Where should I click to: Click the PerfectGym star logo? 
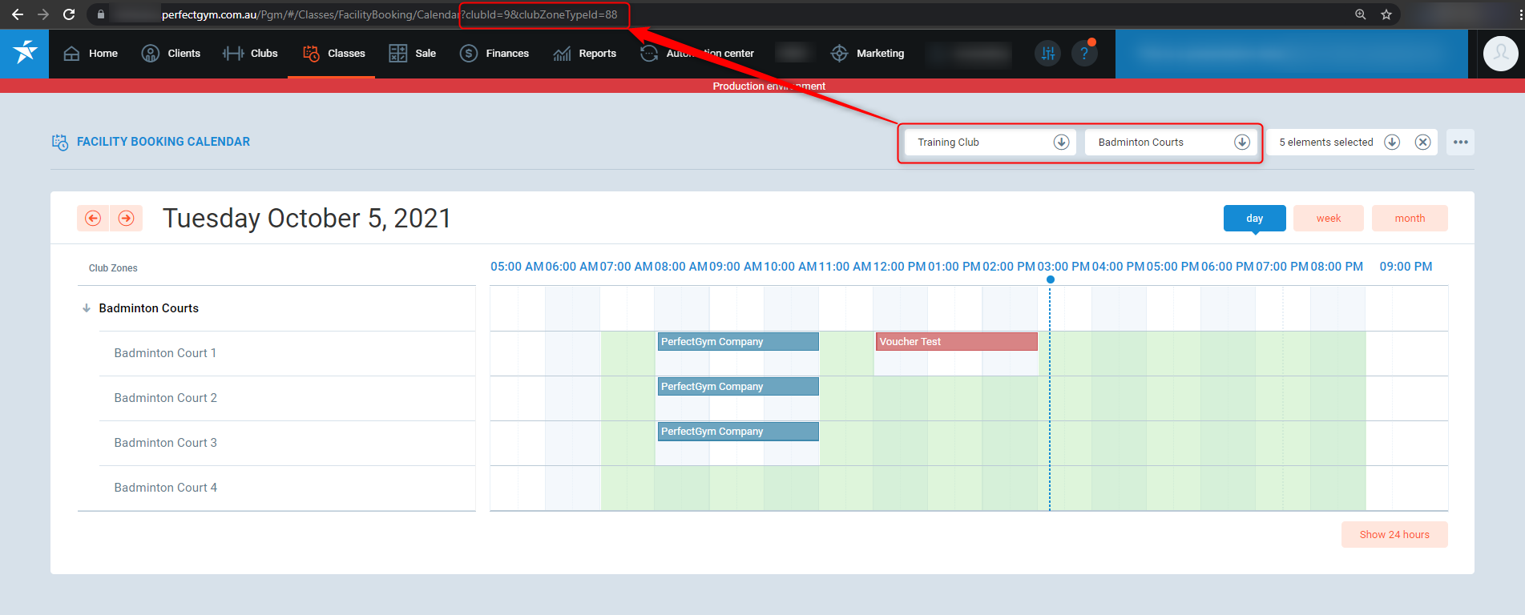click(x=25, y=53)
